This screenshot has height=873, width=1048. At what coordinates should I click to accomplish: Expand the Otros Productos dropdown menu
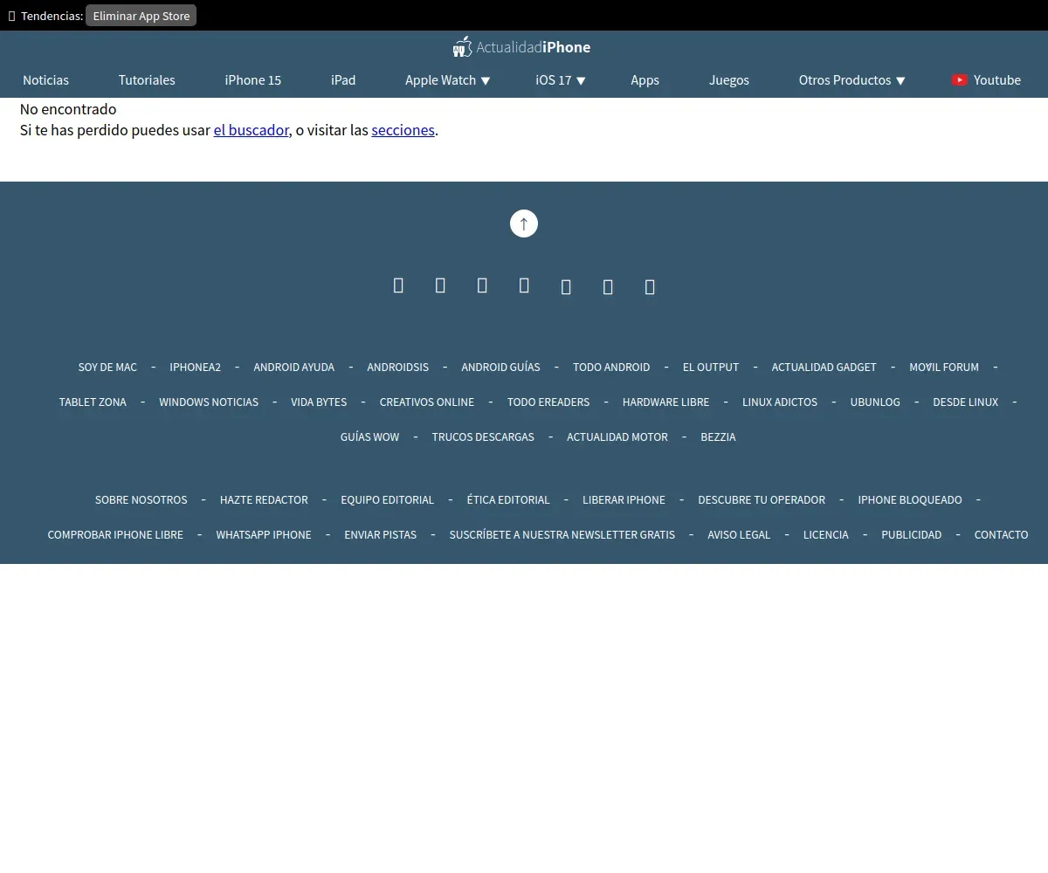click(851, 79)
